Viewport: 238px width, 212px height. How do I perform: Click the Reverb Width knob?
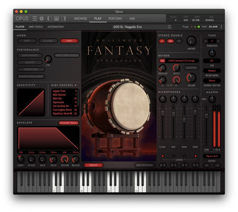(176, 68)
